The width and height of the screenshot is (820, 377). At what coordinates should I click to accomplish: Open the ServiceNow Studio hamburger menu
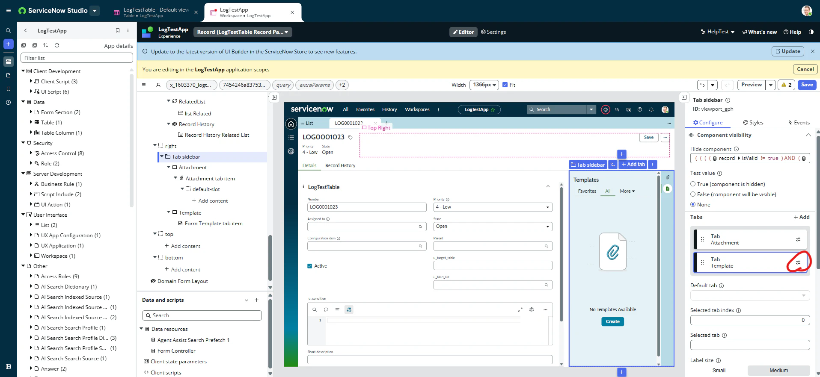8,11
